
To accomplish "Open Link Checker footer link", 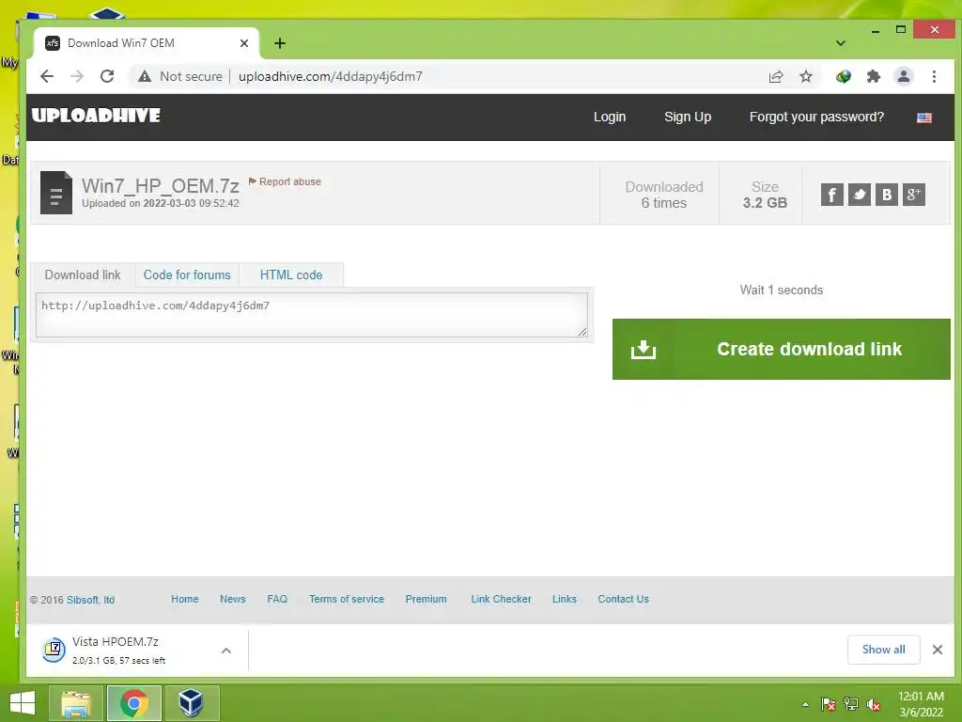I will [501, 599].
